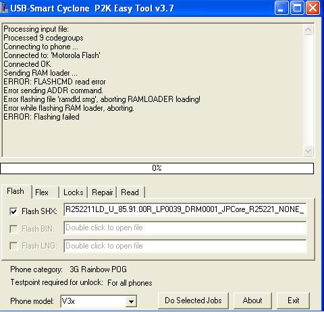The image size is (324, 312).
Task: Click the 0% progress bar
Action: tap(157, 168)
